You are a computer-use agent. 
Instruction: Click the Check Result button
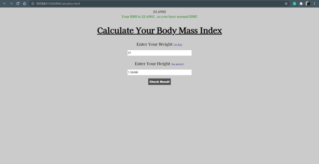(x=159, y=82)
